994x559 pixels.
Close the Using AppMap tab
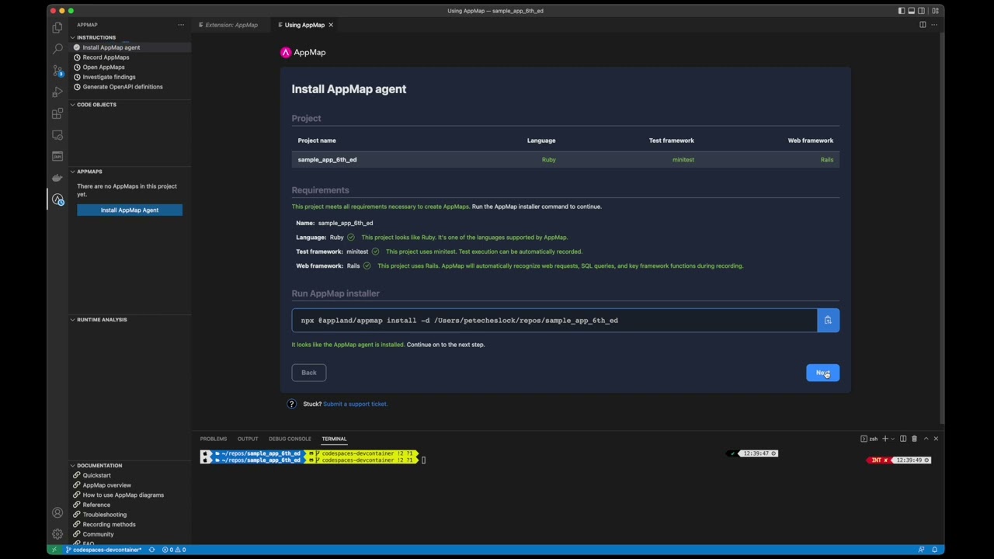pyautogui.click(x=331, y=25)
